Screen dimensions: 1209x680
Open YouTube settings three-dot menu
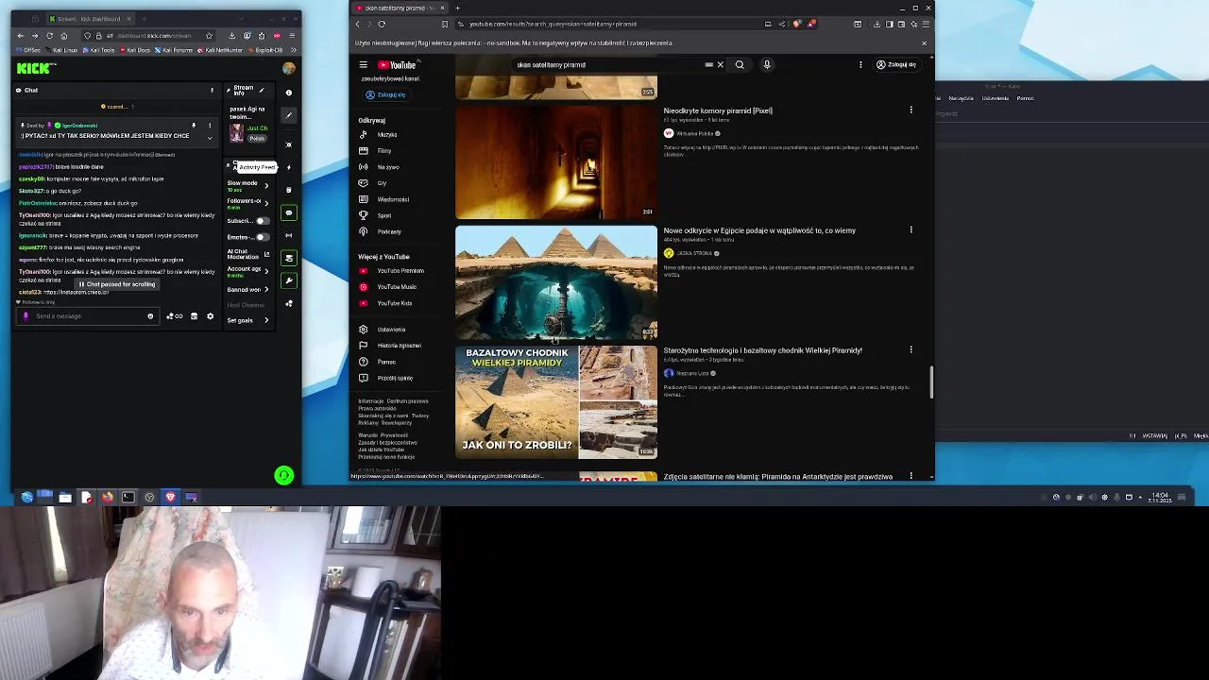[860, 65]
